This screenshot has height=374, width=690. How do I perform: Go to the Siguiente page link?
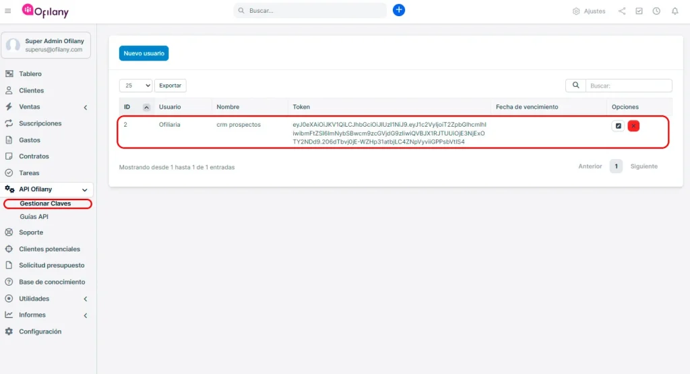tap(644, 166)
